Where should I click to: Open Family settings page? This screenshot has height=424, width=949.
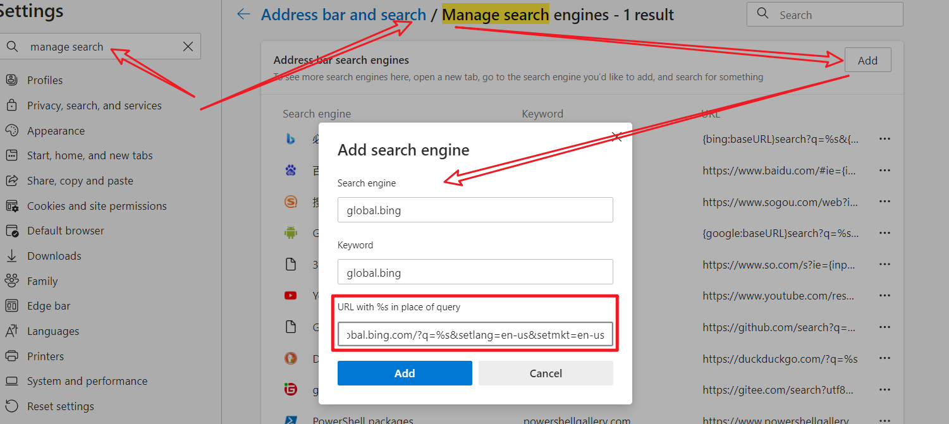(x=42, y=281)
